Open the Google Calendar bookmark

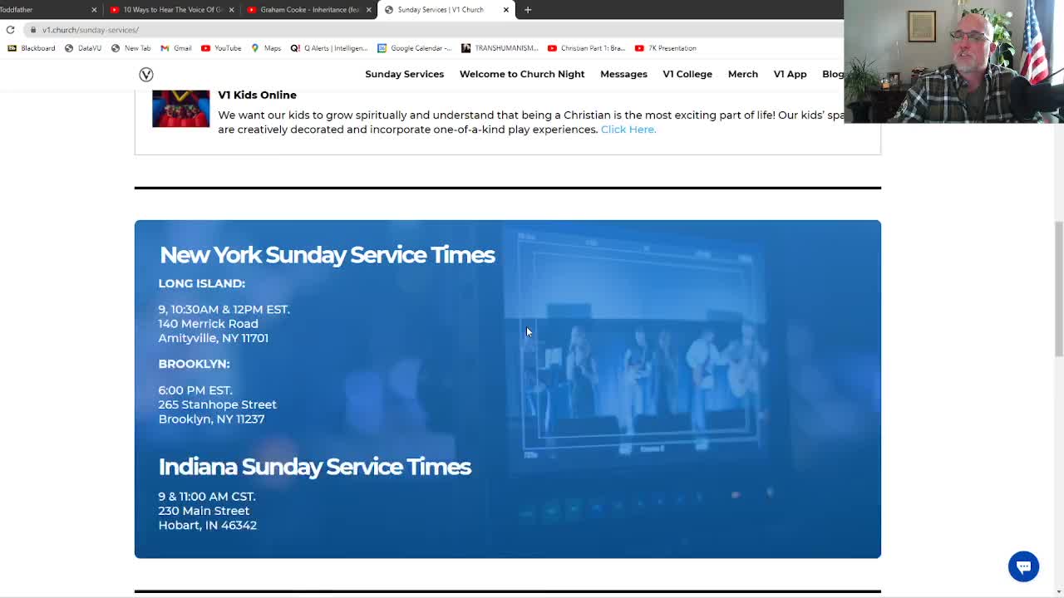[415, 48]
